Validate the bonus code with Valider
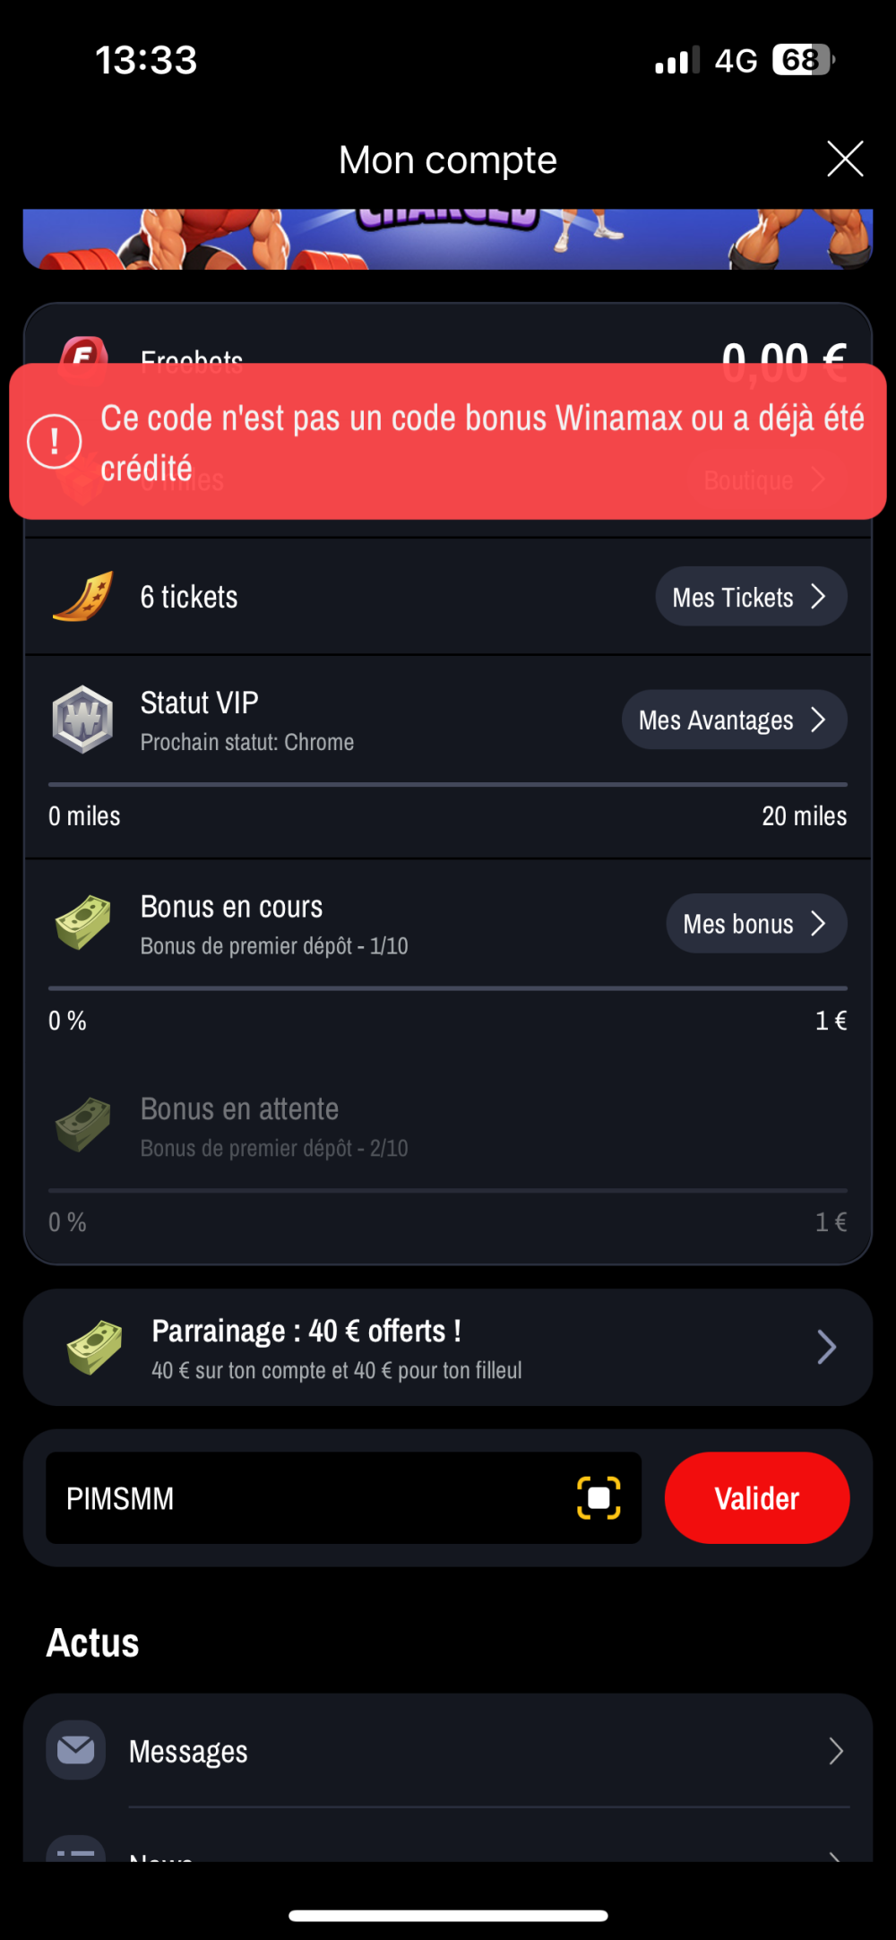The width and height of the screenshot is (896, 1940). (x=757, y=1498)
